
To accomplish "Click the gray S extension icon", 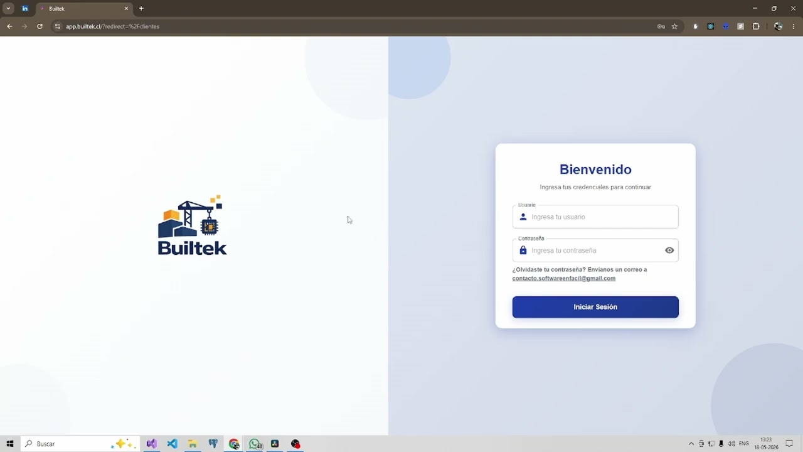I will click(741, 26).
